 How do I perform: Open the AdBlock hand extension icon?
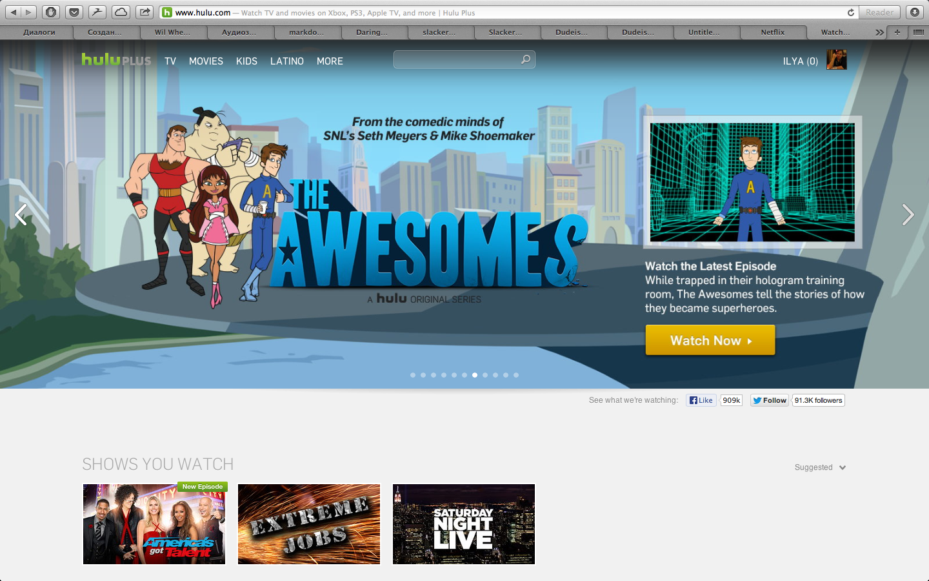click(x=51, y=12)
